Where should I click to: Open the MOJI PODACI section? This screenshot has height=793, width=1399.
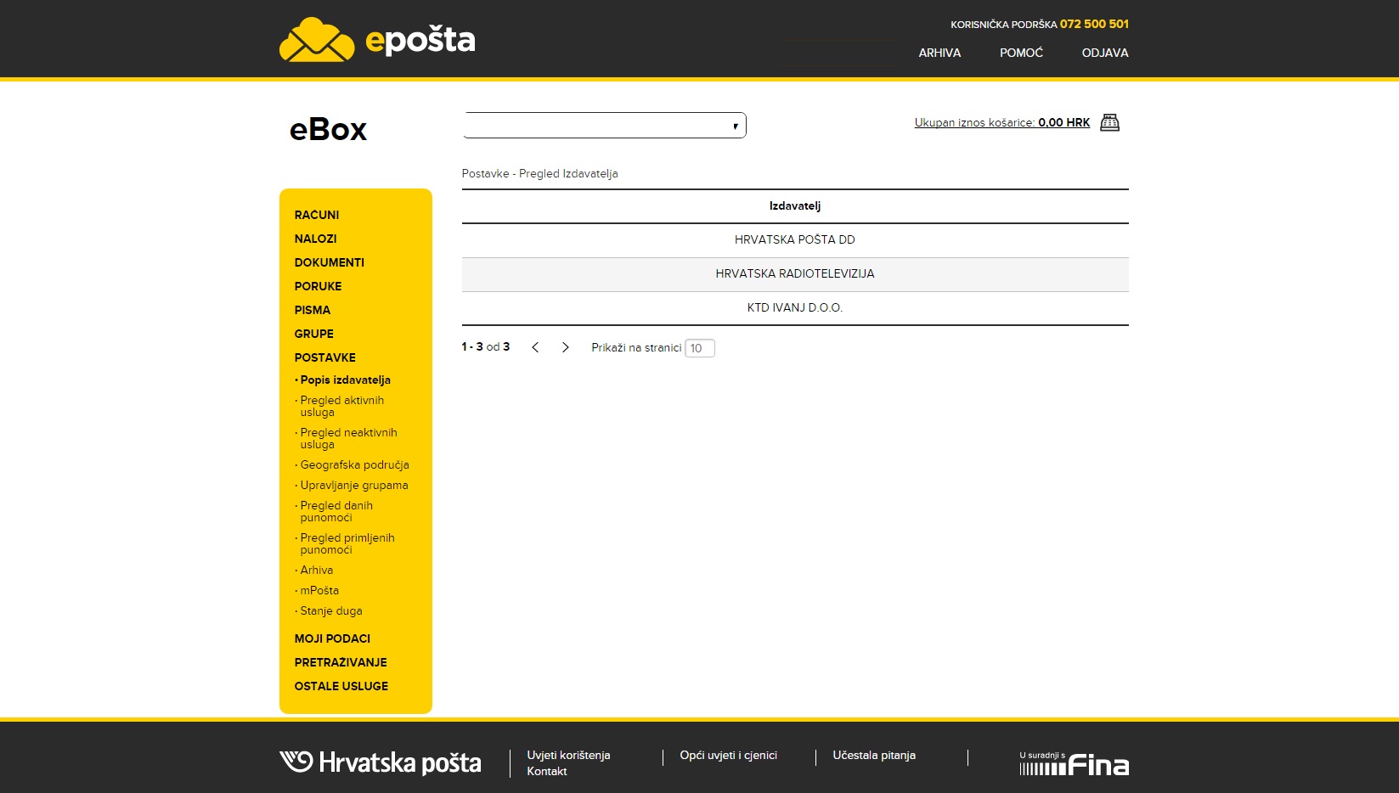click(332, 638)
